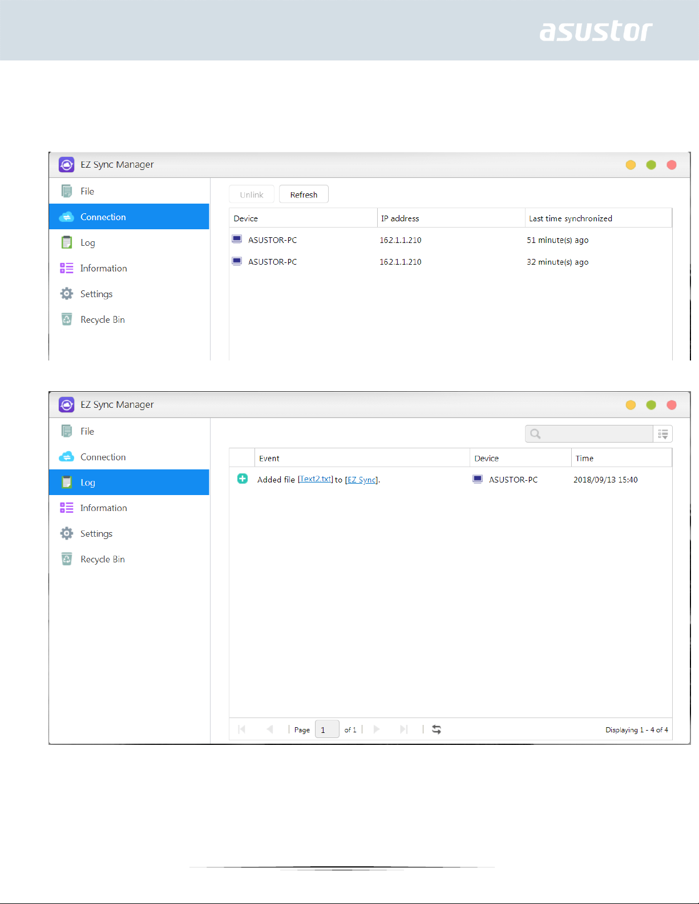Open File in the upper EZ Sync Manager sidebar
Viewport: 699px width, 904px height.
(129, 191)
